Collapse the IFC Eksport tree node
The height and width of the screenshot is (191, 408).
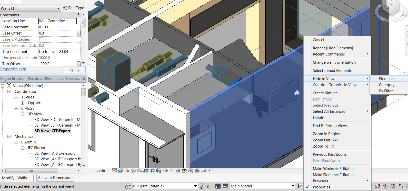pos(23,148)
